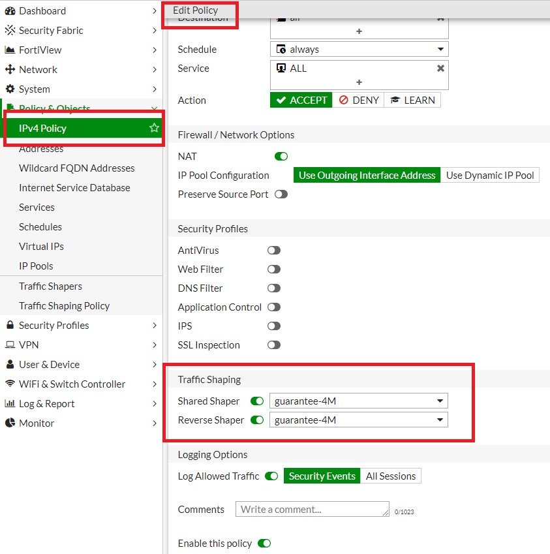Toggle Log Allowed Traffic off

click(271, 476)
